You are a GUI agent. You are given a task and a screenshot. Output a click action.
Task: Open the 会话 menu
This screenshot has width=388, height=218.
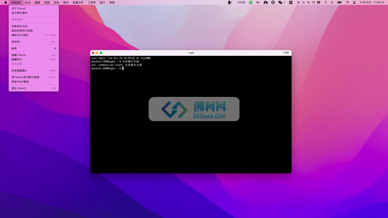point(56,2)
